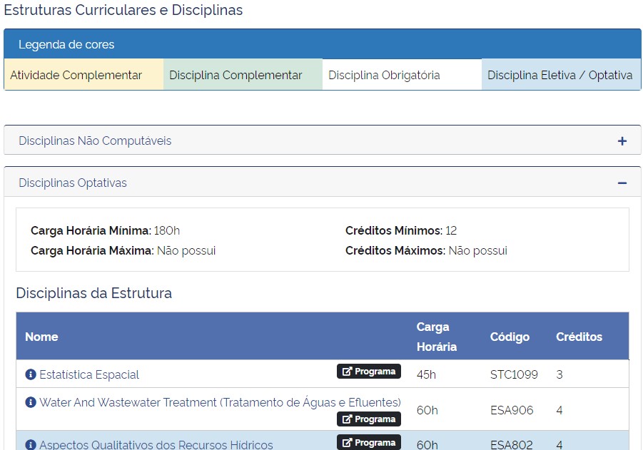The image size is (643, 450).
Task: Open Programa for Aspectos Qualitativos dos Recursos Hídricos
Action: pos(369,443)
